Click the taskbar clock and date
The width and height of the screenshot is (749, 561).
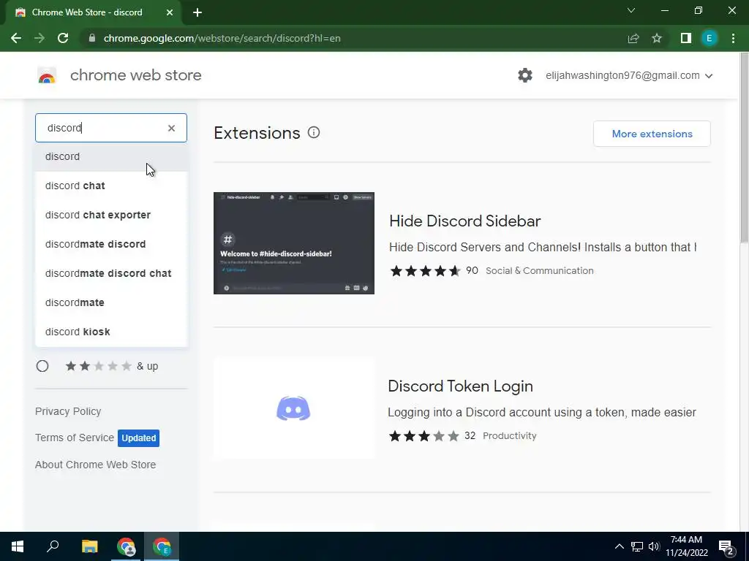[x=686, y=546]
